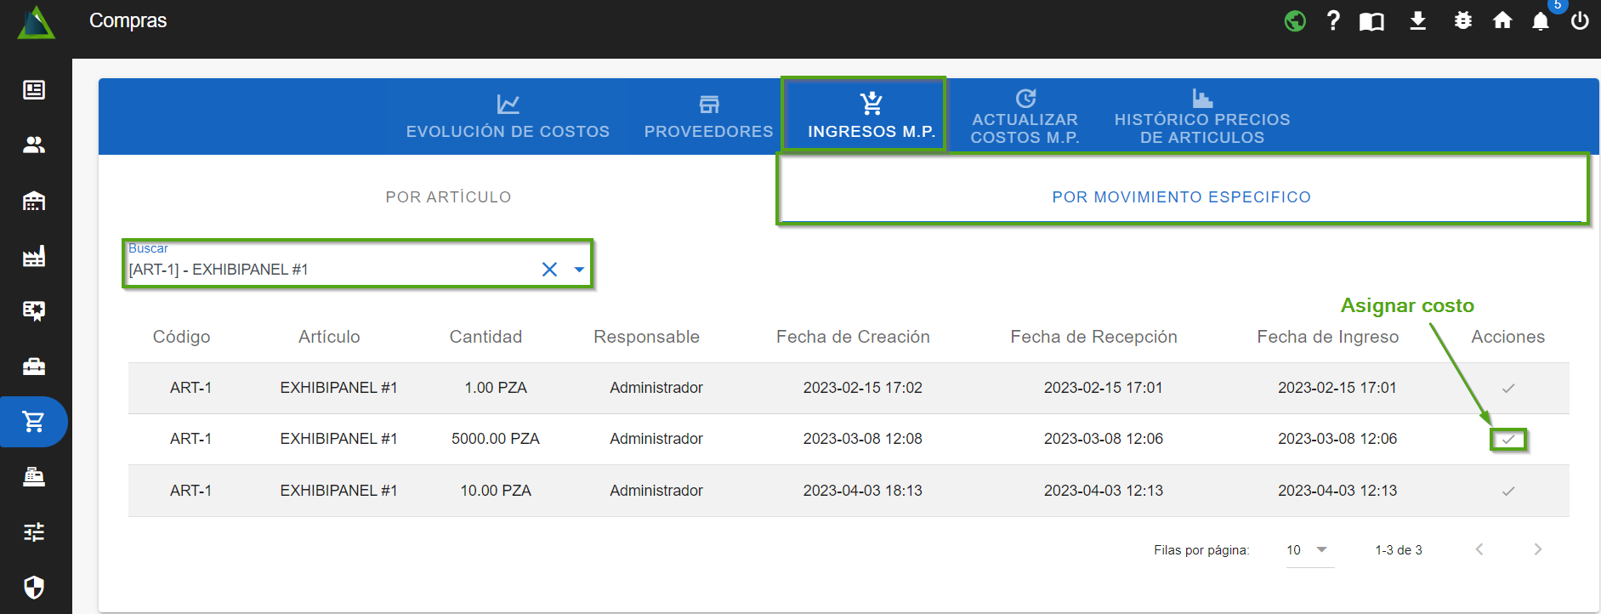
Task: Assign cost for the 10.00 PZA row
Action: (x=1507, y=492)
